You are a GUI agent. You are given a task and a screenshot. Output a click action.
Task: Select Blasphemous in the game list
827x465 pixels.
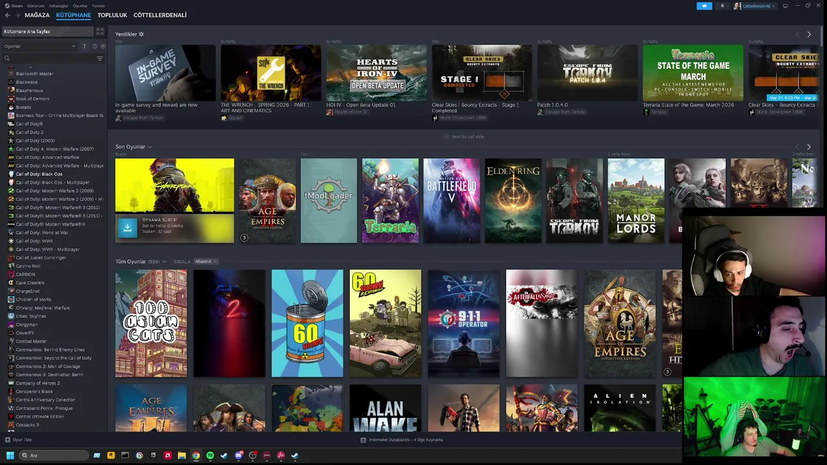pyautogui.click(x=29, y=90)
